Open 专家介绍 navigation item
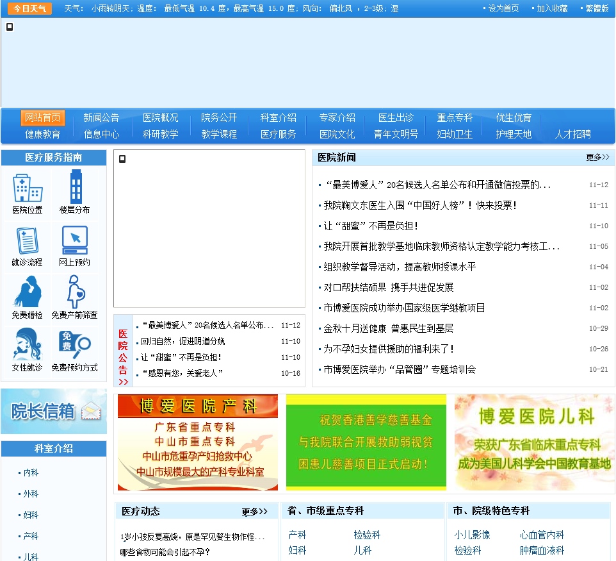The image size is (616, 561). [337, 117]
